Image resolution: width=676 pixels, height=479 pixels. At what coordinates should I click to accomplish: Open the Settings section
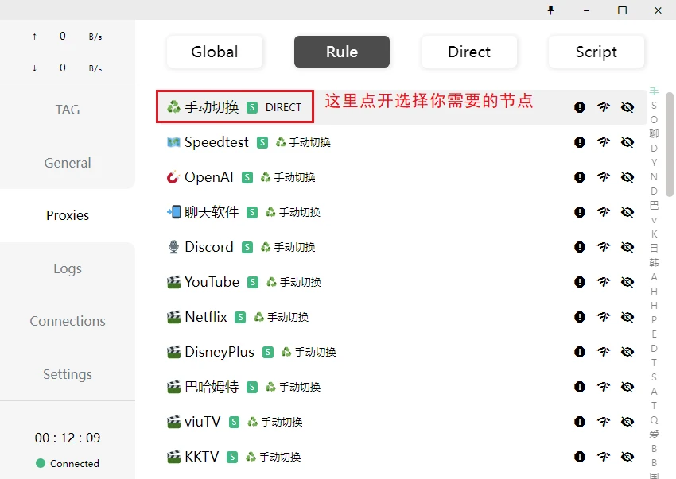click(x=68, y=374)
